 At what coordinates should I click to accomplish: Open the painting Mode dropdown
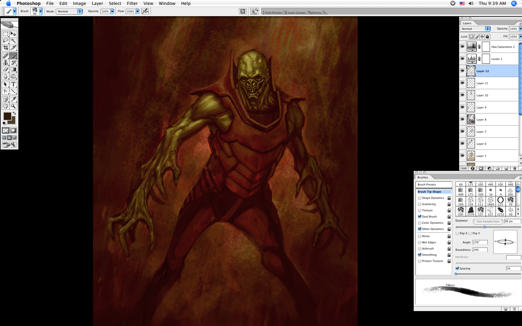tap(69, 11)
